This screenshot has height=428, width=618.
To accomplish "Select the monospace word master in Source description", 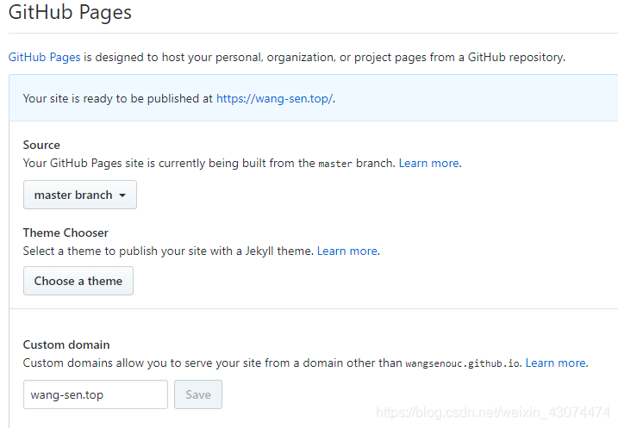I will pos(335,164).
